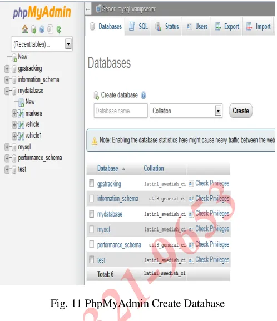Click the information_schema database icon in tree

click(x=14, y=80)
